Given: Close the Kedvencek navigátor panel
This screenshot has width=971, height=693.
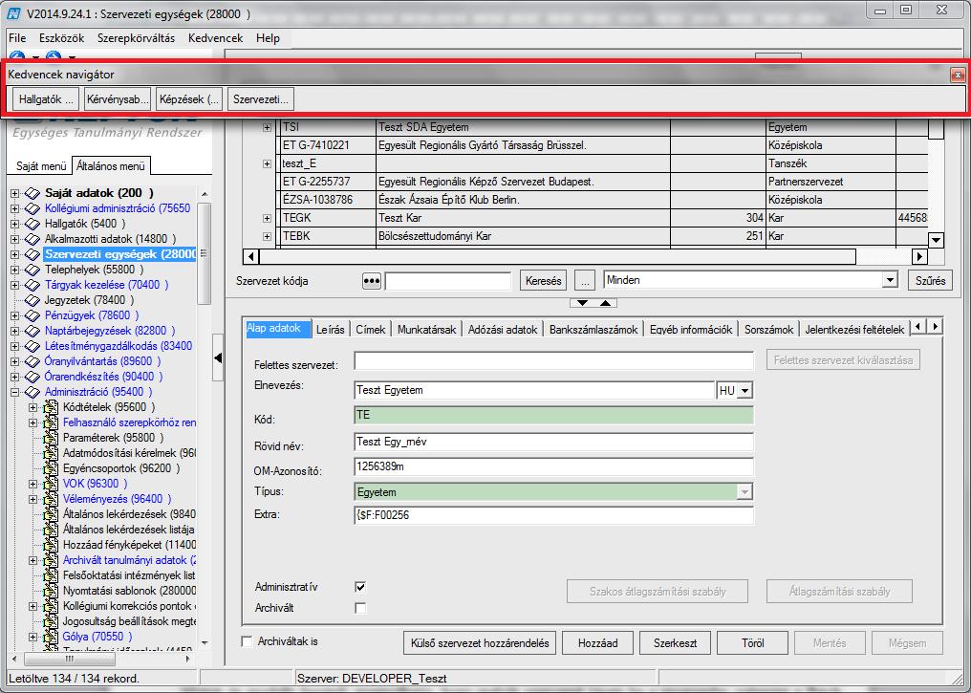Looking at the screenshot, I should 958,75.
